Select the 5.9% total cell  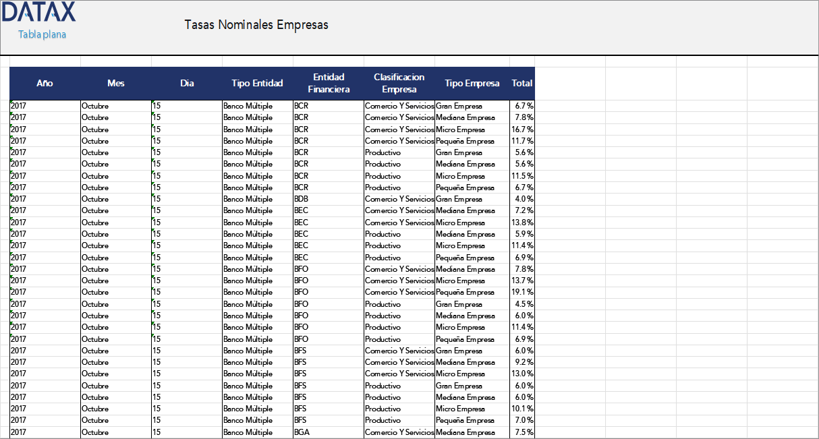[x=522, y=234]
